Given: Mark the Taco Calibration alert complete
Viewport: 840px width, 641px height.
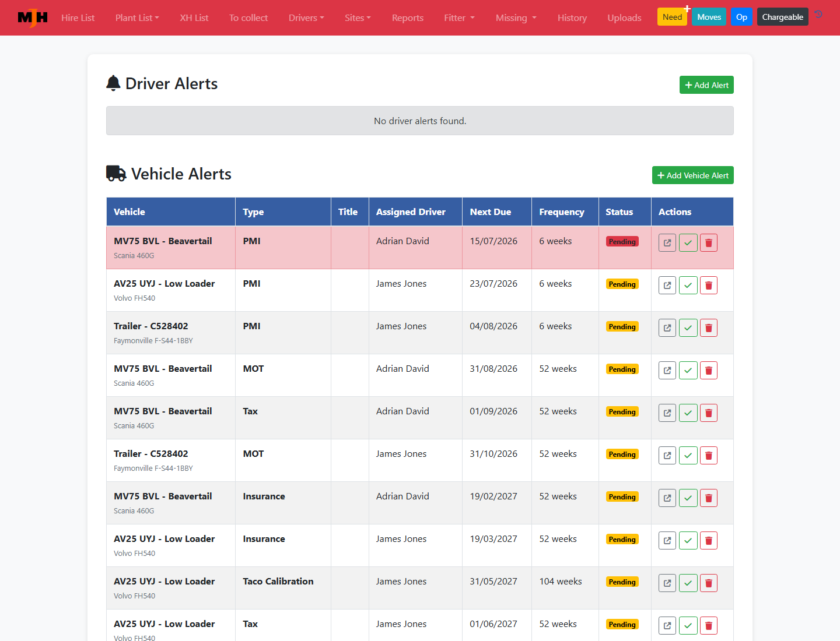Looking at the screenshot, I should (x=688, y=583).
